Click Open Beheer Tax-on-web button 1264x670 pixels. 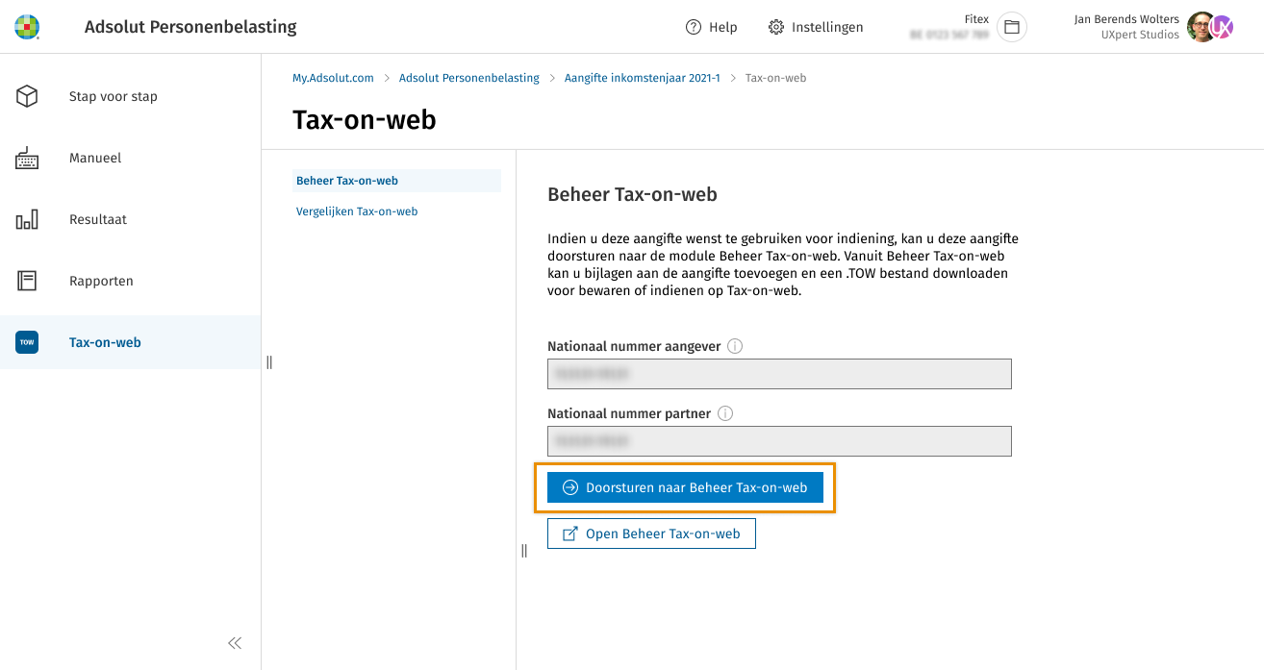pos(651,534)
